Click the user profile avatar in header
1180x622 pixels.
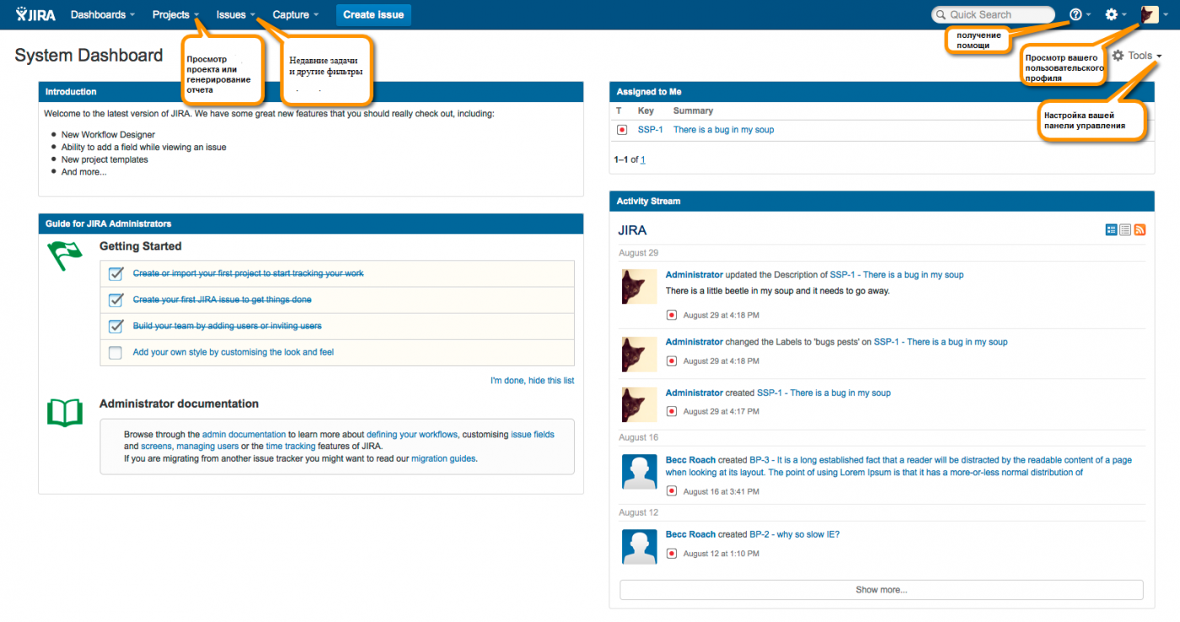coord(1150,14)
